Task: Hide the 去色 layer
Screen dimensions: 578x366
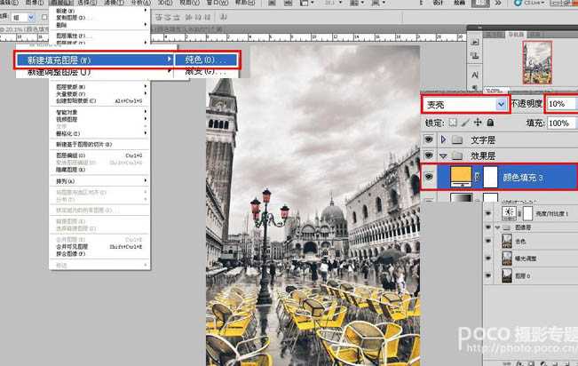Action: (x=488, y=242)
